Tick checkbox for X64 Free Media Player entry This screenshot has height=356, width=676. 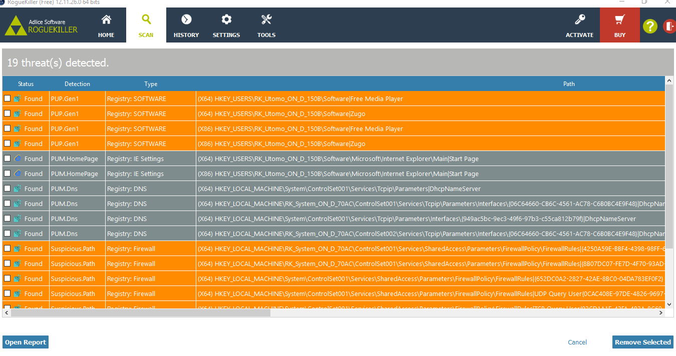pos(7,98)
